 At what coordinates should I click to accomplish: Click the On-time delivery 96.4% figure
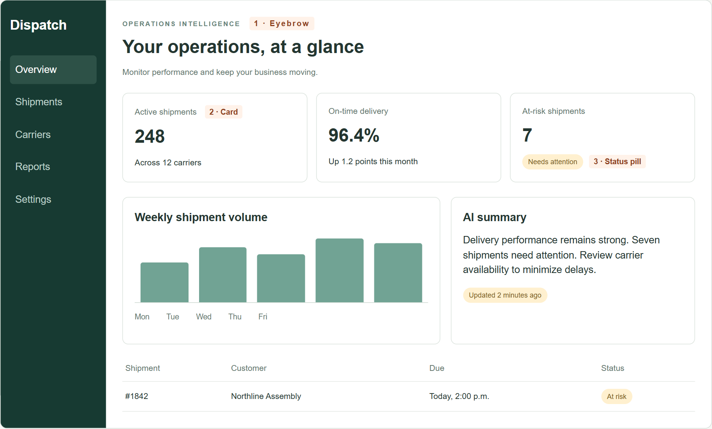pyautogui.click(x=354, y=135)
